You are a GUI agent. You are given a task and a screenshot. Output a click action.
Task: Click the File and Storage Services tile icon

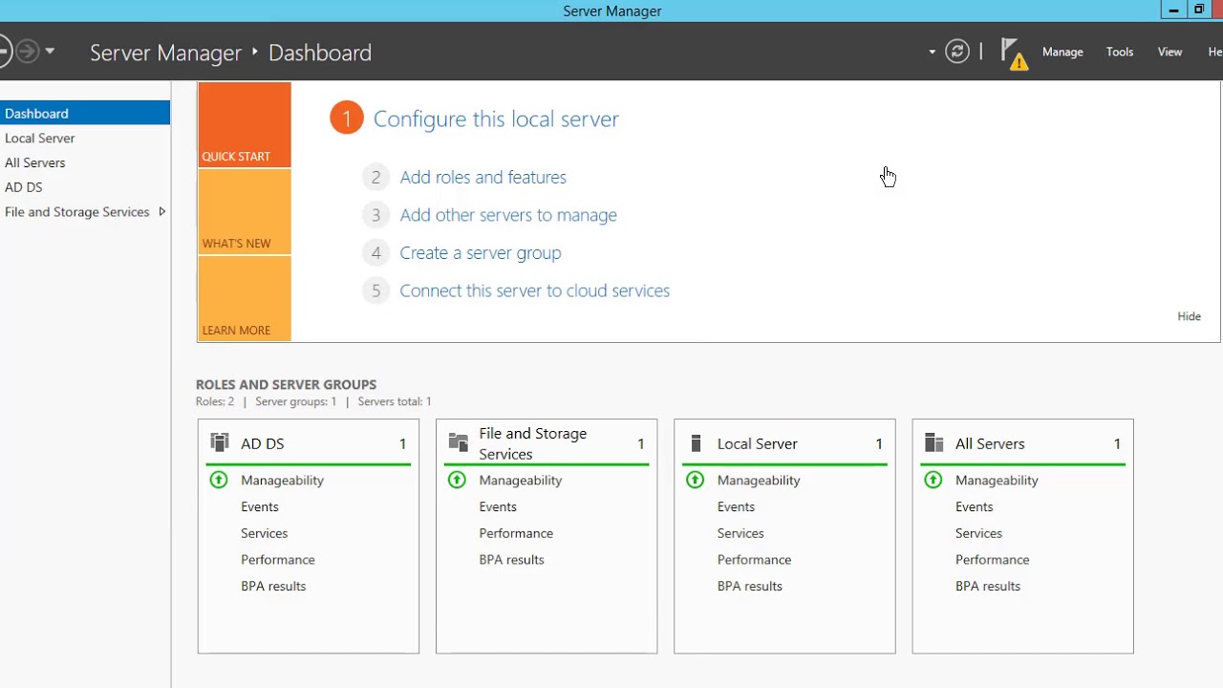pyautogui.click(x=458, y=442)
